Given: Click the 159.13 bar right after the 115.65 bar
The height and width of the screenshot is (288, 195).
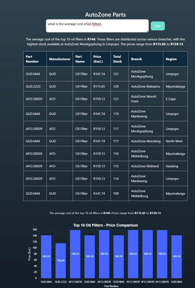Looking at the screenshot, I should 75,254.
